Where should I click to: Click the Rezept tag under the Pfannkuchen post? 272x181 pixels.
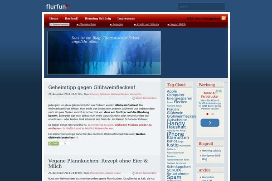point(109,173)
